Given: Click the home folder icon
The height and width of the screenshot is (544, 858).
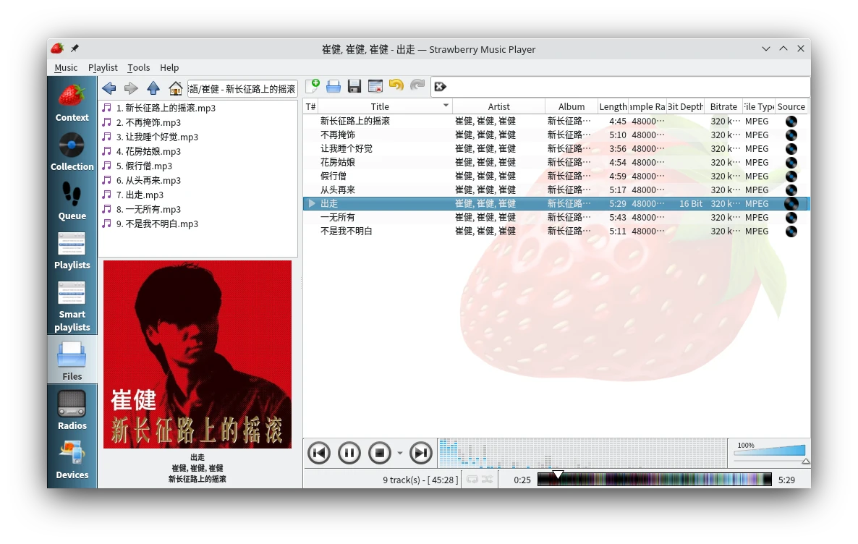Looking at the screenshot, I should [175, 88].
